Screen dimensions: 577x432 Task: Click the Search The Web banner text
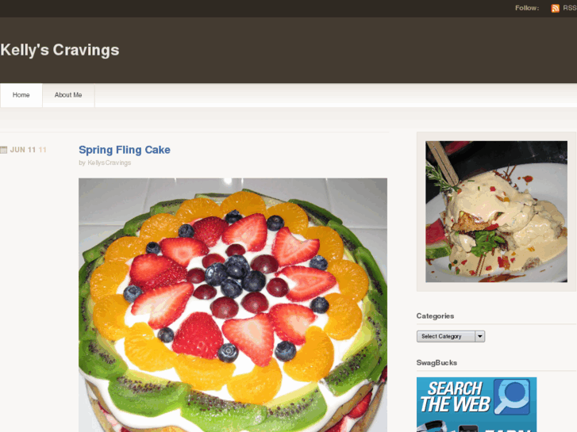[456, 397]
